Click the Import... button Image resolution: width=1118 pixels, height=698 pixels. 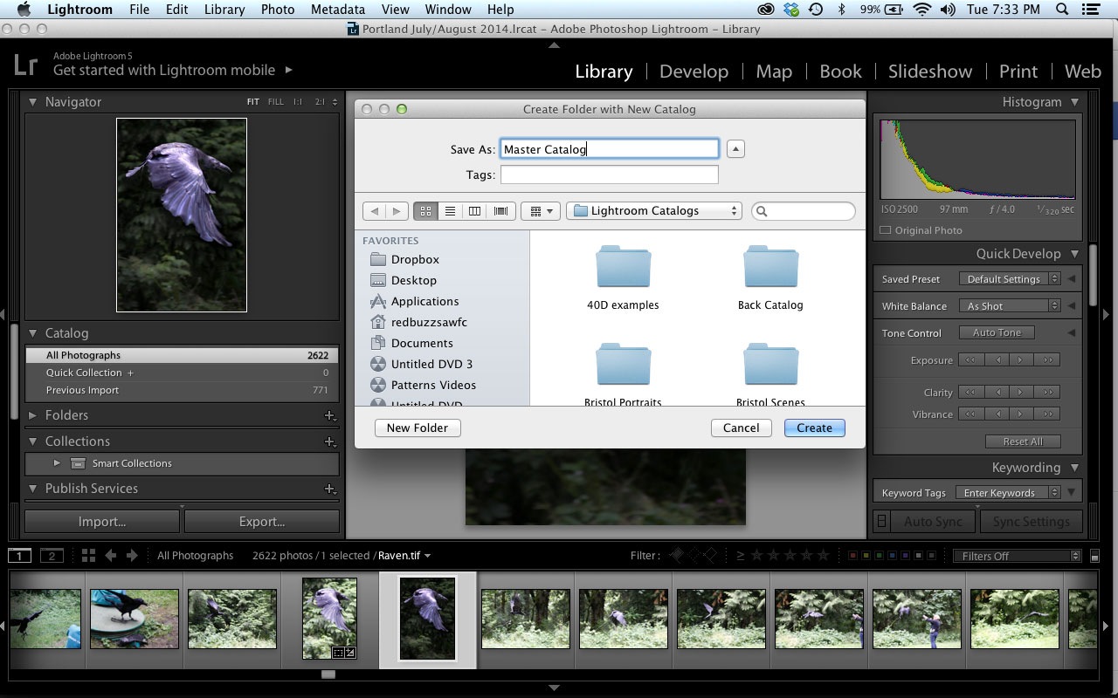pos(102,522)
